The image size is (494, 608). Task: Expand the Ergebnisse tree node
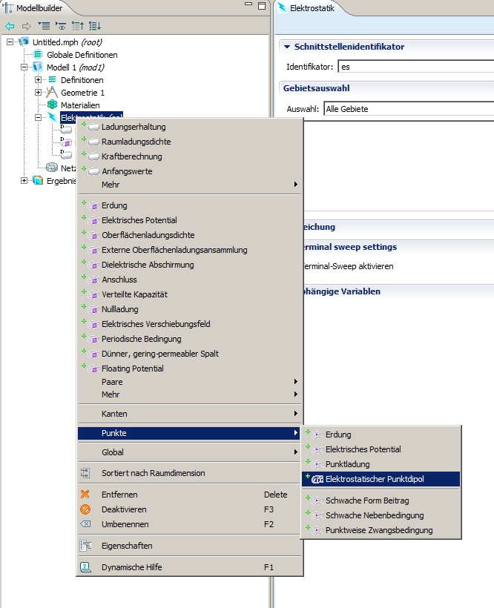(x=24, y=180)
